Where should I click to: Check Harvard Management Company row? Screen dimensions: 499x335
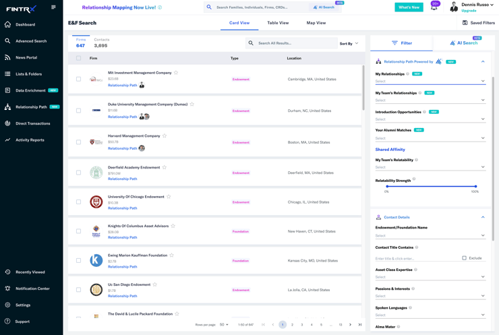(79, 142)
